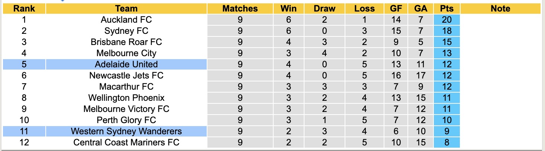Click Auckland FC's 20 points cell
The image size is (545, 151).
click(x=446, y=20)
